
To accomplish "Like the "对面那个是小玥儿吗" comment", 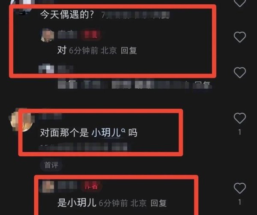I will point(239,118).
